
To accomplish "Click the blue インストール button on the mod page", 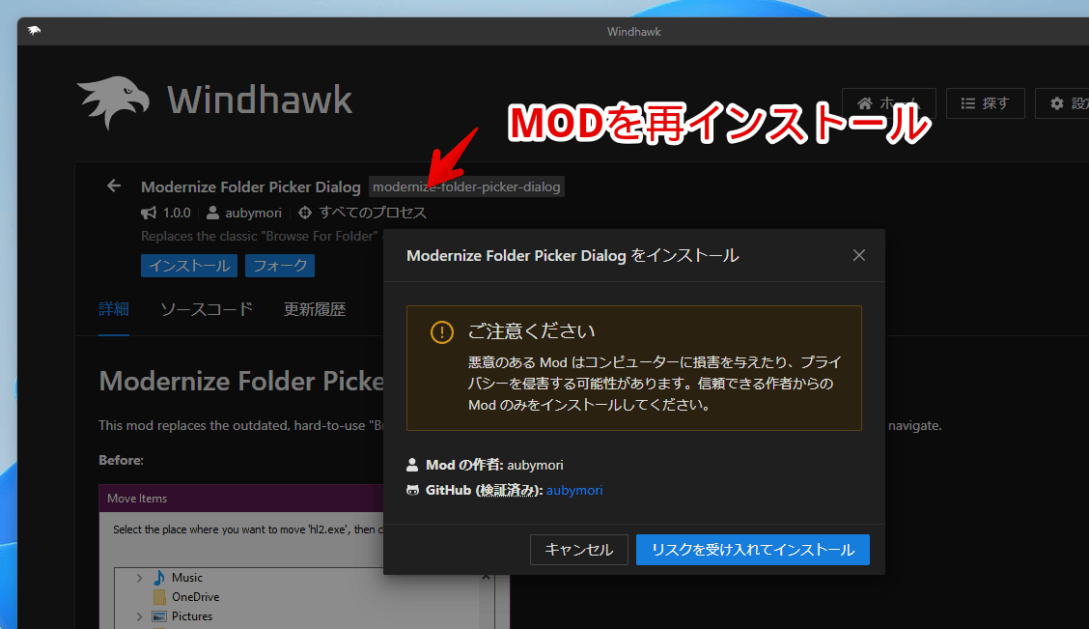I will 189,266.
